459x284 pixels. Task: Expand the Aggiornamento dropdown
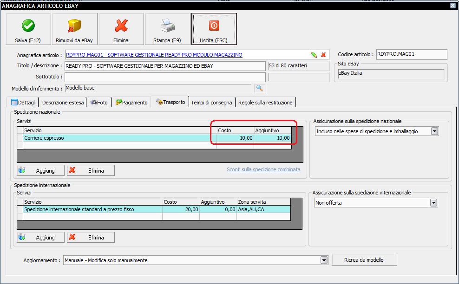[x=324, y=260]
